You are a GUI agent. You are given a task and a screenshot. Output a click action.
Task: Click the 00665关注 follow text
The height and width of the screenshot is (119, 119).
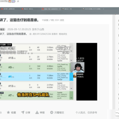click(x=4, y=1)
